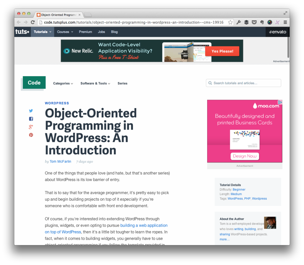Screen dimensions: 304x265
Task: Click 'more…' link in author bio
Action: point(224,239)
